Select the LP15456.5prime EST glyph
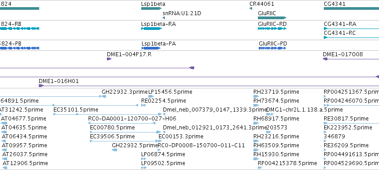The width and height of the screenshot is (379, 170). pyautogui.click(x=151, y=96)
